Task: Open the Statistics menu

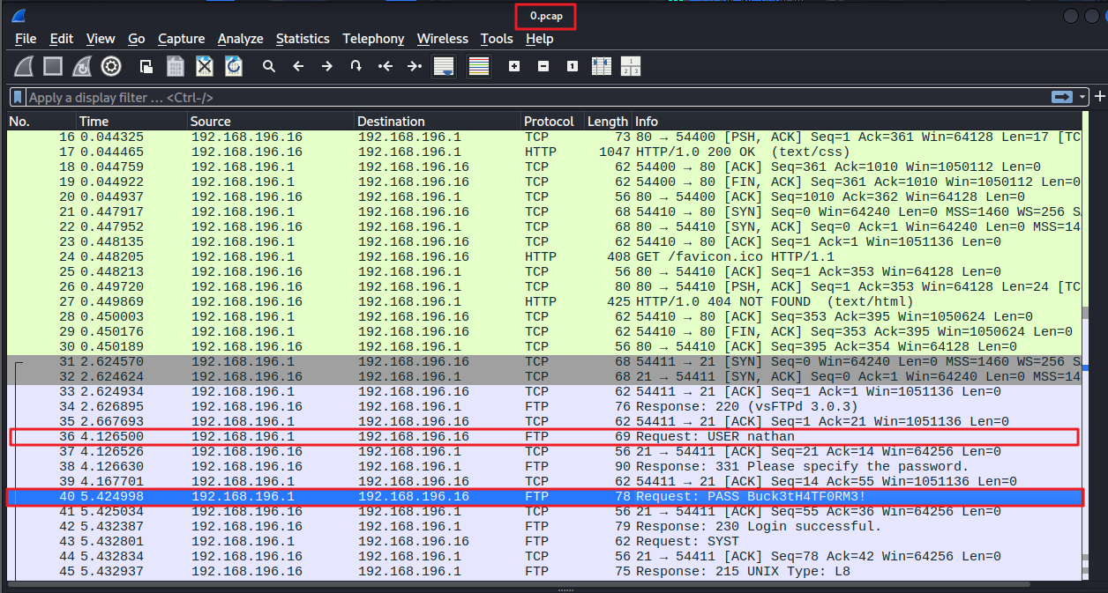Action: 302,39
